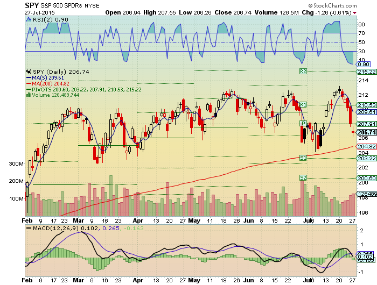Click the RSI axis label 70
Image resolution: width=377 pixels, height=285 pixels.
(361, 33)
